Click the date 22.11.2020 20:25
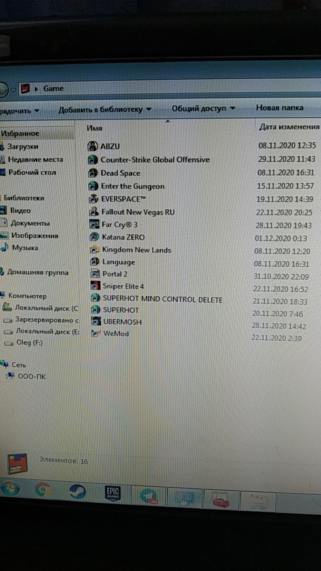Image resolution: width=321 pixels, height=571 pixels. (x=284, y=212)
